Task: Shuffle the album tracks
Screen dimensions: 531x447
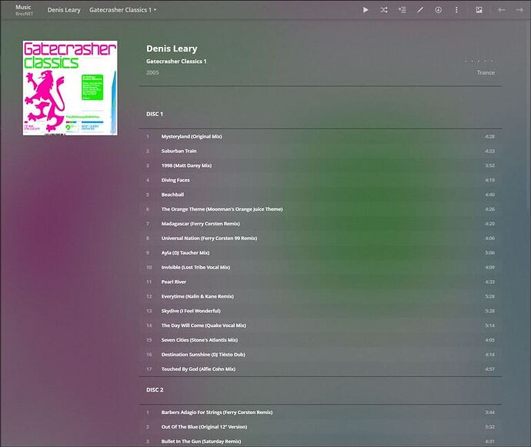Action: tap(384, 10)
